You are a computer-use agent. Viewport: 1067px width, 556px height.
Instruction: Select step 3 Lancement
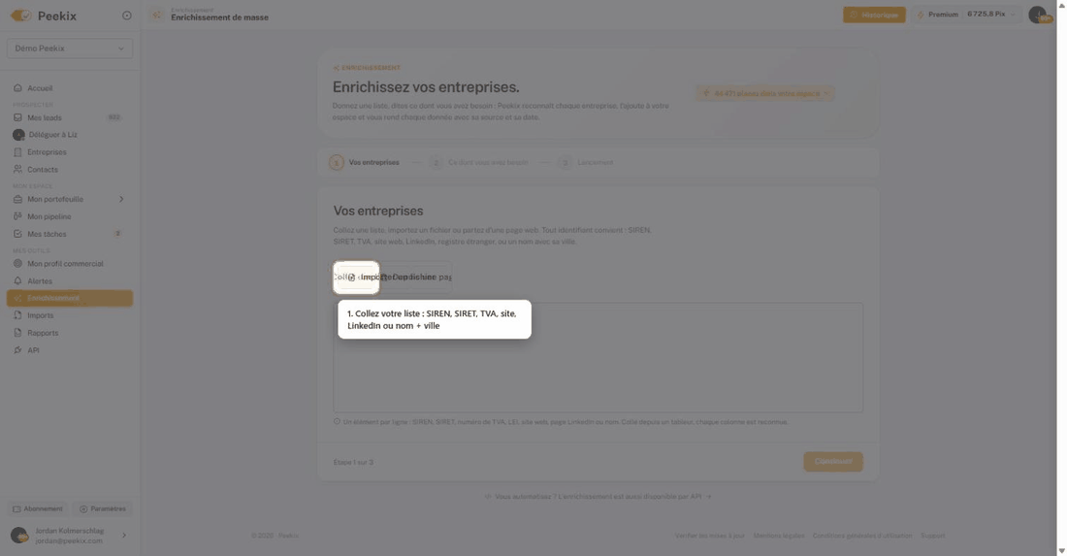(x=586, y=163)
